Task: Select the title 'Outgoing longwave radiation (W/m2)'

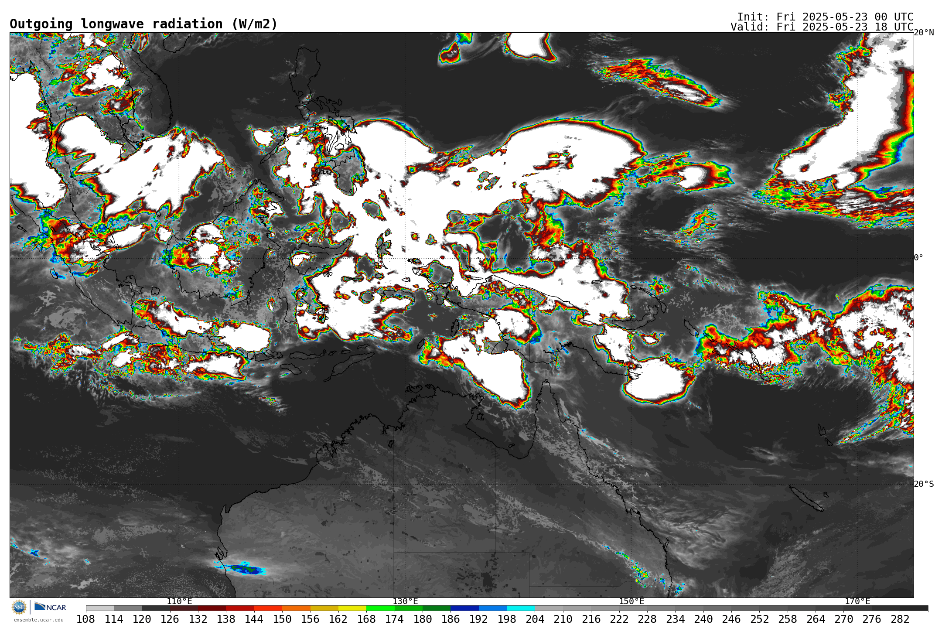Action: click(x=143, y=24)
